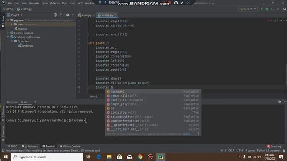Viewport: 287px width, 161px height.
Task: Open the Python Console tool window
Action: pyautogui.click(x=70, y=146)
